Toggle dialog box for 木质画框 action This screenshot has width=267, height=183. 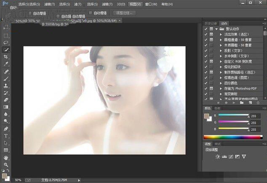tap(211, 45)
